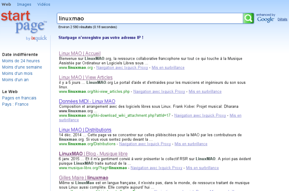Switch to the Web tab
The height and width of the screenshot is (191, 289).
coord(6,4)
